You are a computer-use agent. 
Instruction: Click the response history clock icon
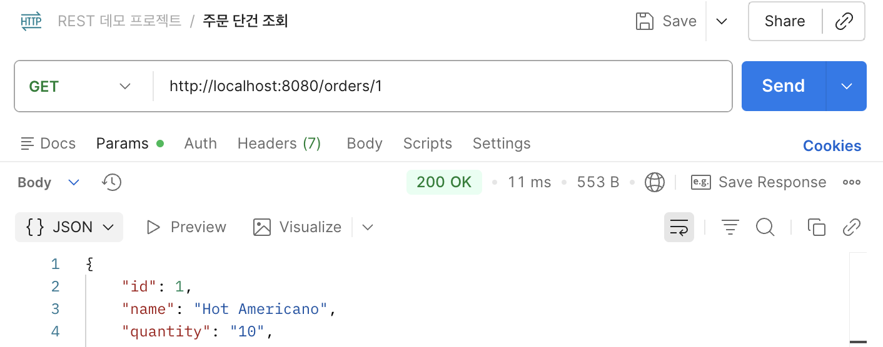(111, 182)
